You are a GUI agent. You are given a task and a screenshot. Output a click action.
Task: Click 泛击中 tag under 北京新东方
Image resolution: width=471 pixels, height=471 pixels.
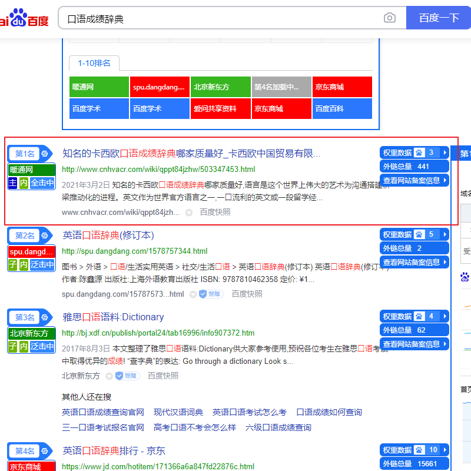(42, 346)
